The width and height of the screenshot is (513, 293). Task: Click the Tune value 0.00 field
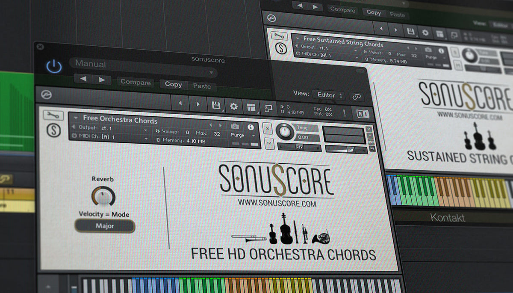(x=306, y=137)
